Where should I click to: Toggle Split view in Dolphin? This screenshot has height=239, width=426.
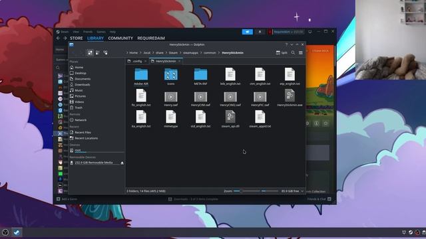coord(282,53)
